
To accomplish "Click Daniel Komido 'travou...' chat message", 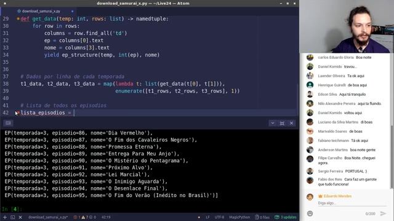I will tap(350, 67).
